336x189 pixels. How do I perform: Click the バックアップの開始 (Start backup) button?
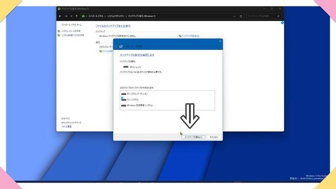[x=193, y=137]
